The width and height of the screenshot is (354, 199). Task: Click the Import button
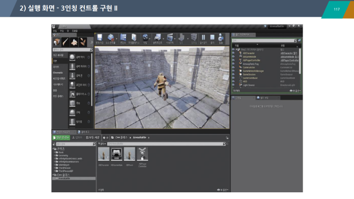pyautogui.click(x=77, y=137)
